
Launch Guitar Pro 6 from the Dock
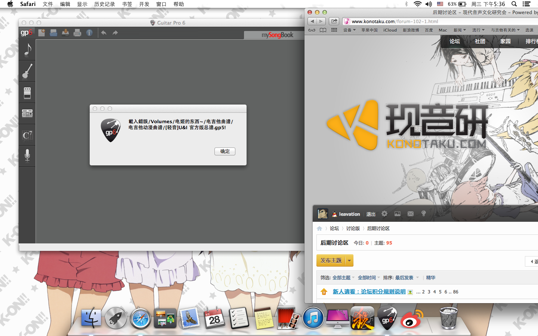click(x=387, y=318)
